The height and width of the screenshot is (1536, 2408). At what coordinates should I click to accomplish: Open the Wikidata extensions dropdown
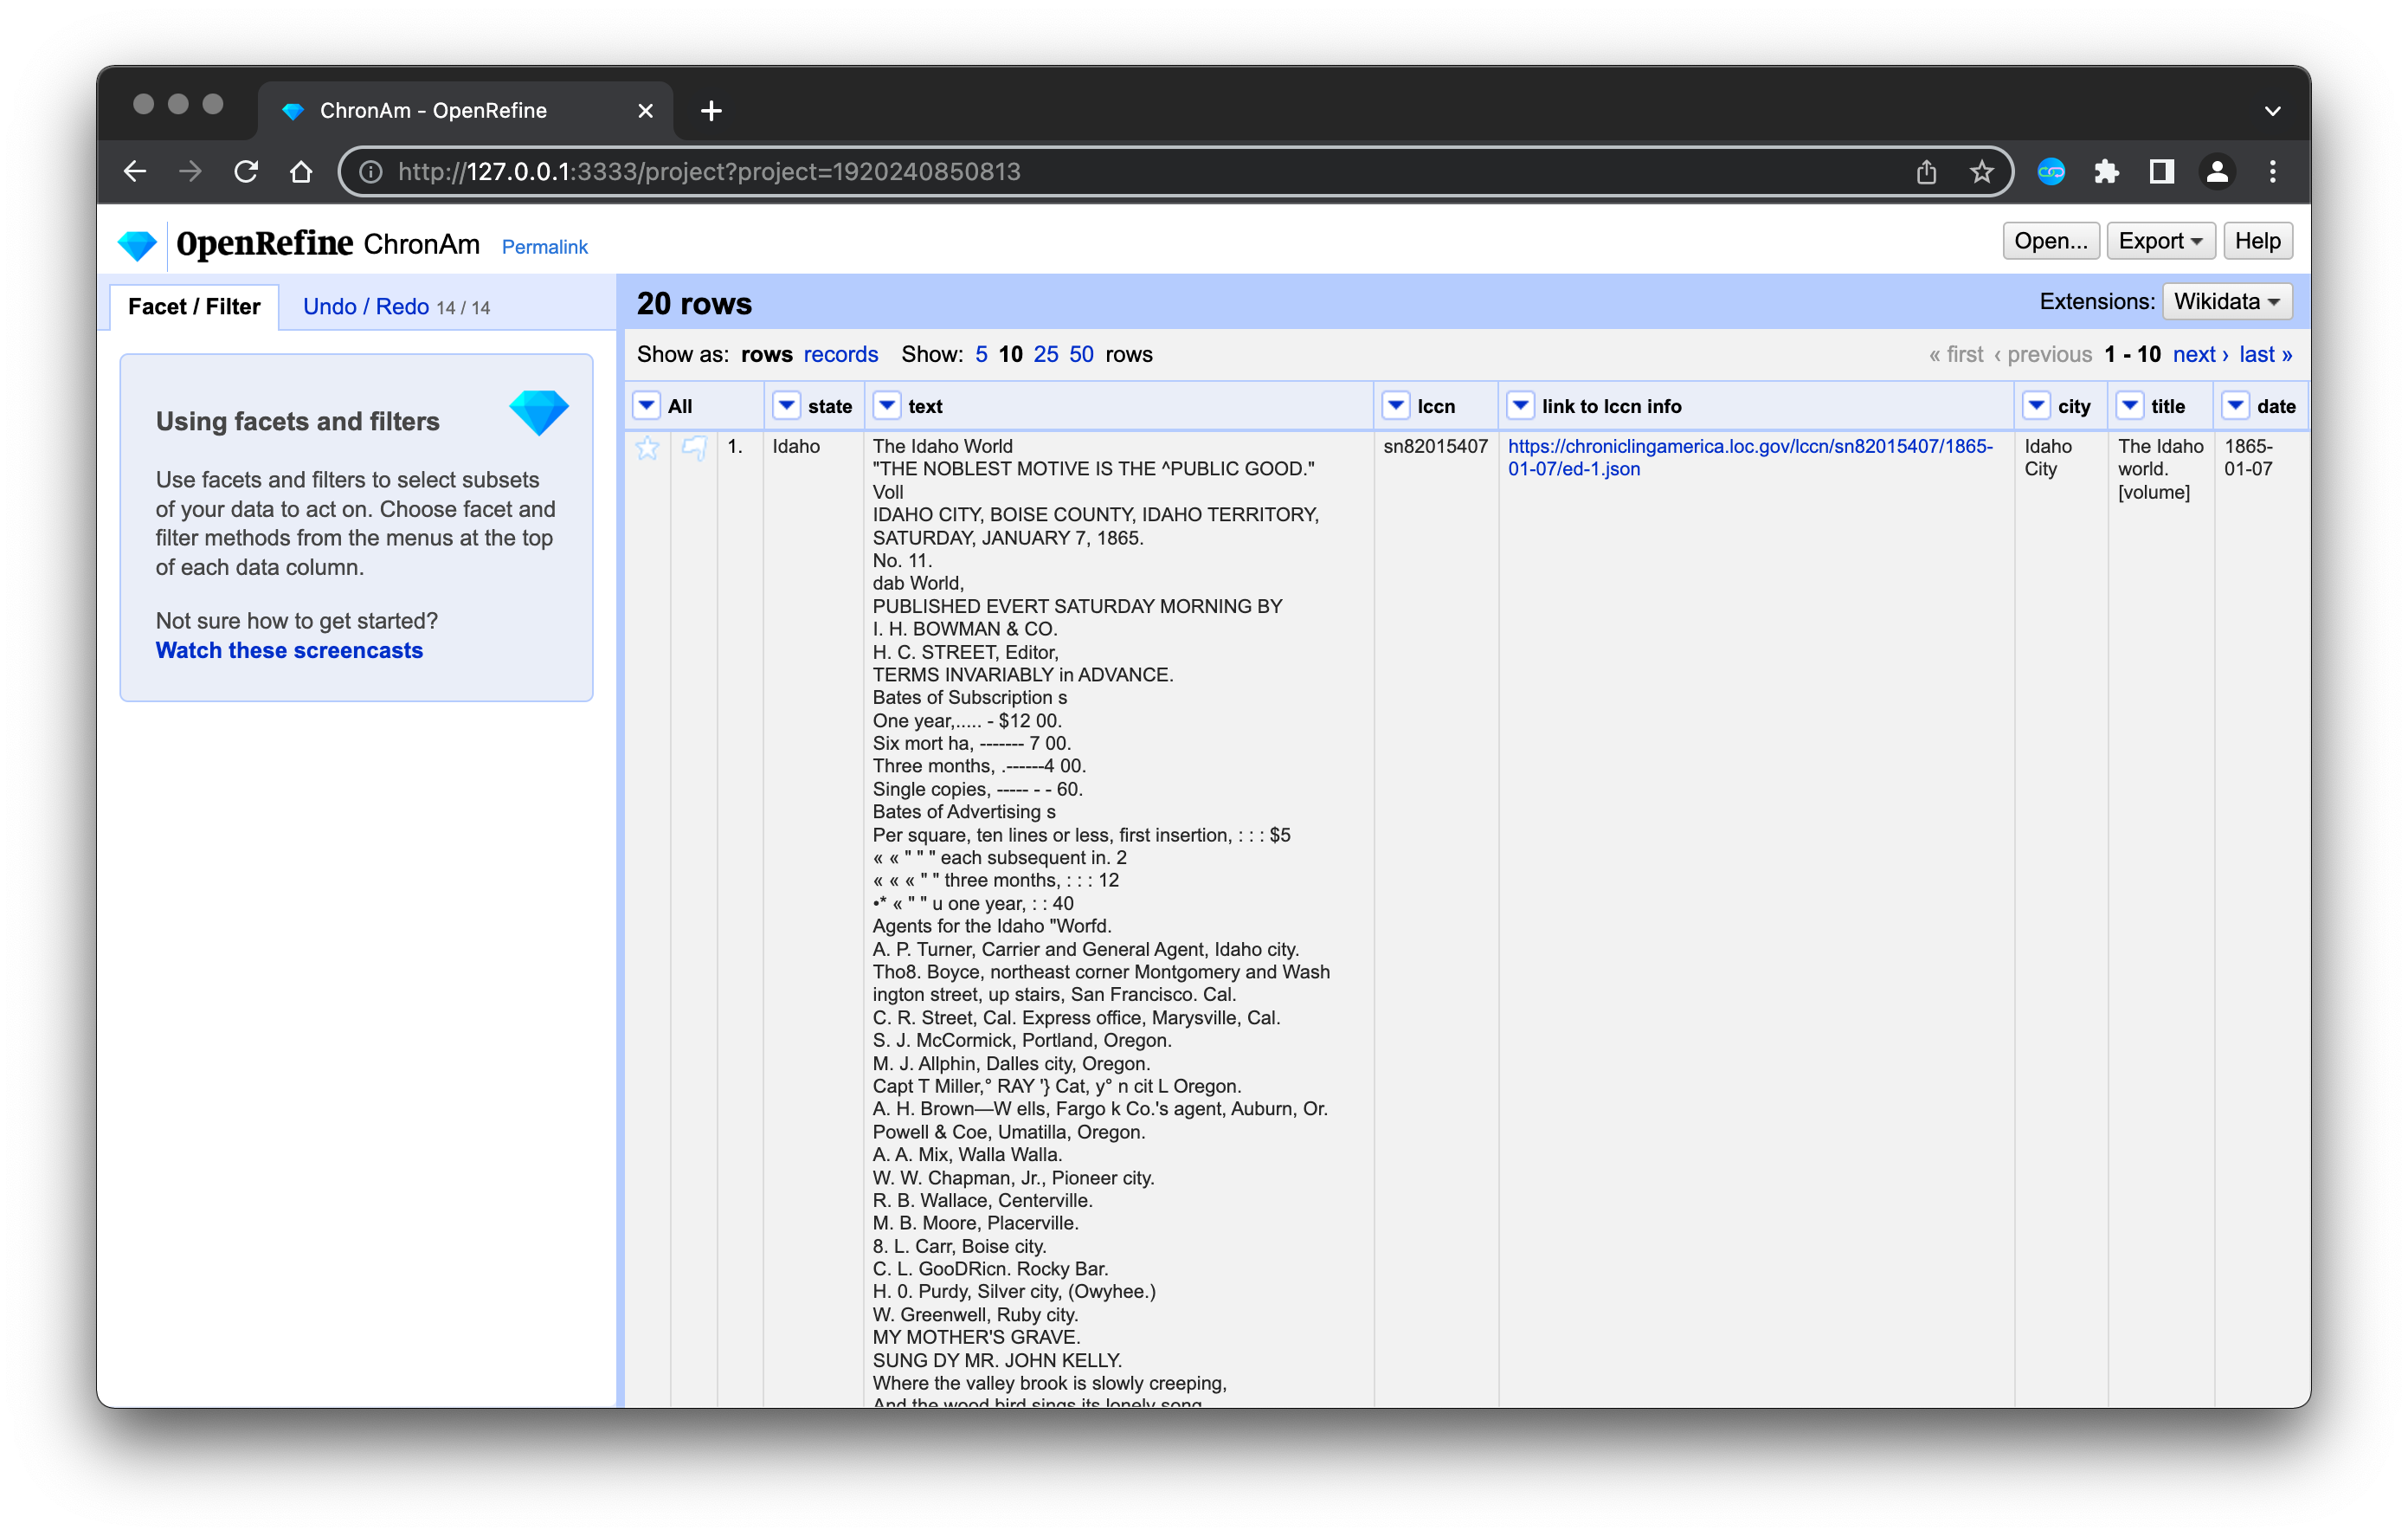click(x=2225, y=301)
